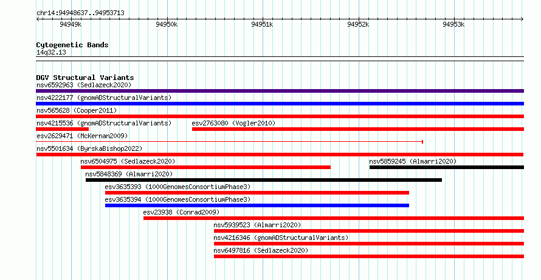The image size is (541, 280).
Task: Click the DGV Structural Variants track title
Action: [x=85, y=78]
